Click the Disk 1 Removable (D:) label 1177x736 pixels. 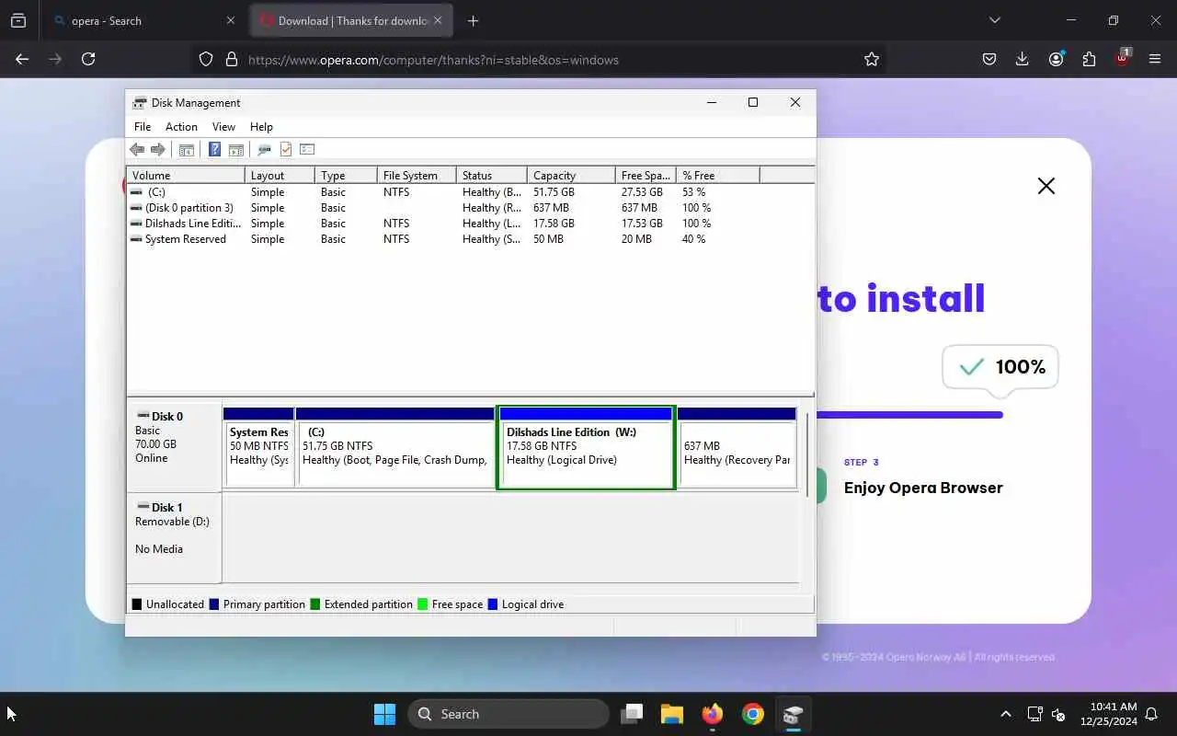174,537
